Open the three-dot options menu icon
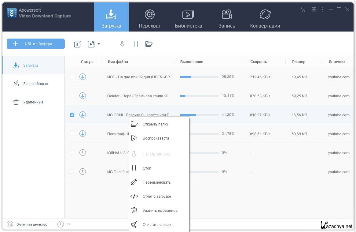356x232 pixels. 322,9
